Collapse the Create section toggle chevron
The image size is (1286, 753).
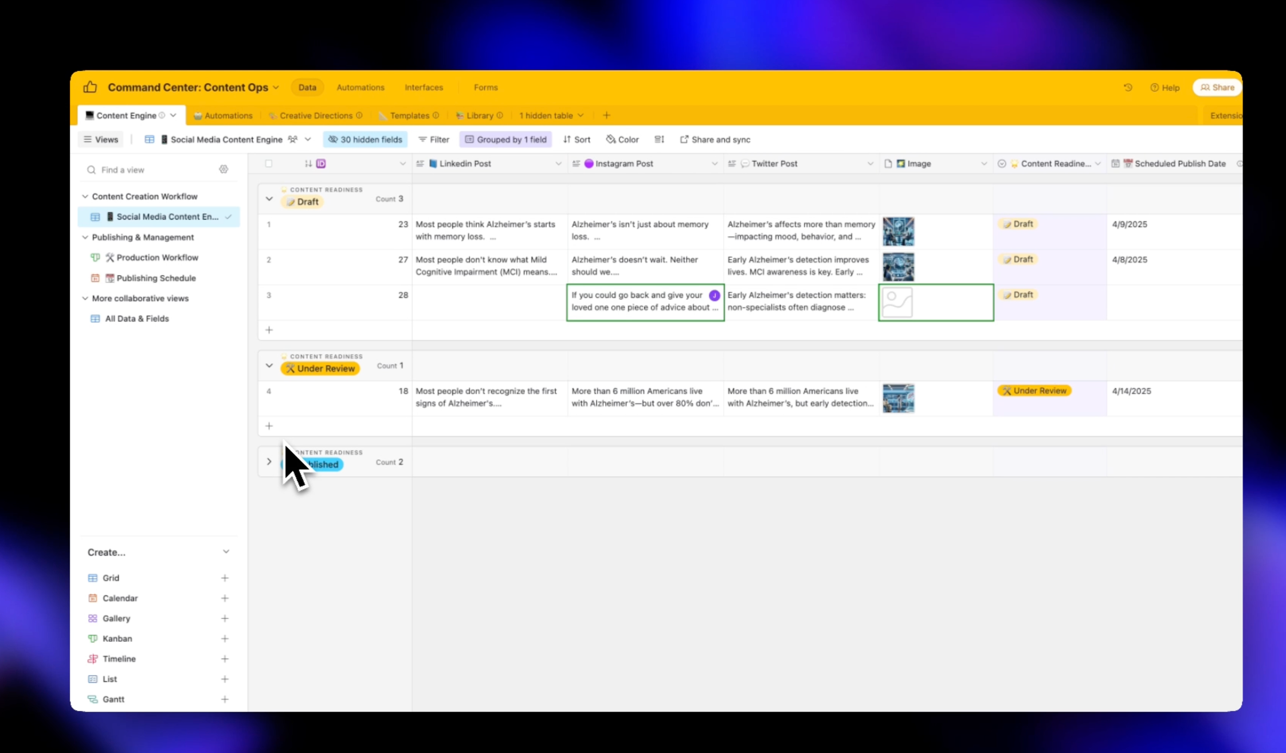click(x=226, y=552)
